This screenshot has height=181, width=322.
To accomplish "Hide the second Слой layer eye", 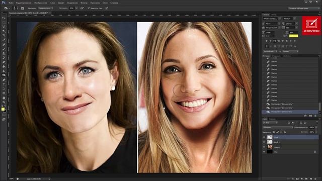I will coord(264,142).
